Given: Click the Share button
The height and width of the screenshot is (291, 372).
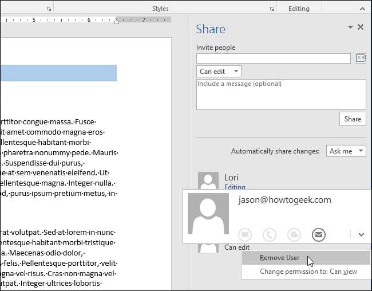Looking at the screenshot, I should click(x=353, y=119).
